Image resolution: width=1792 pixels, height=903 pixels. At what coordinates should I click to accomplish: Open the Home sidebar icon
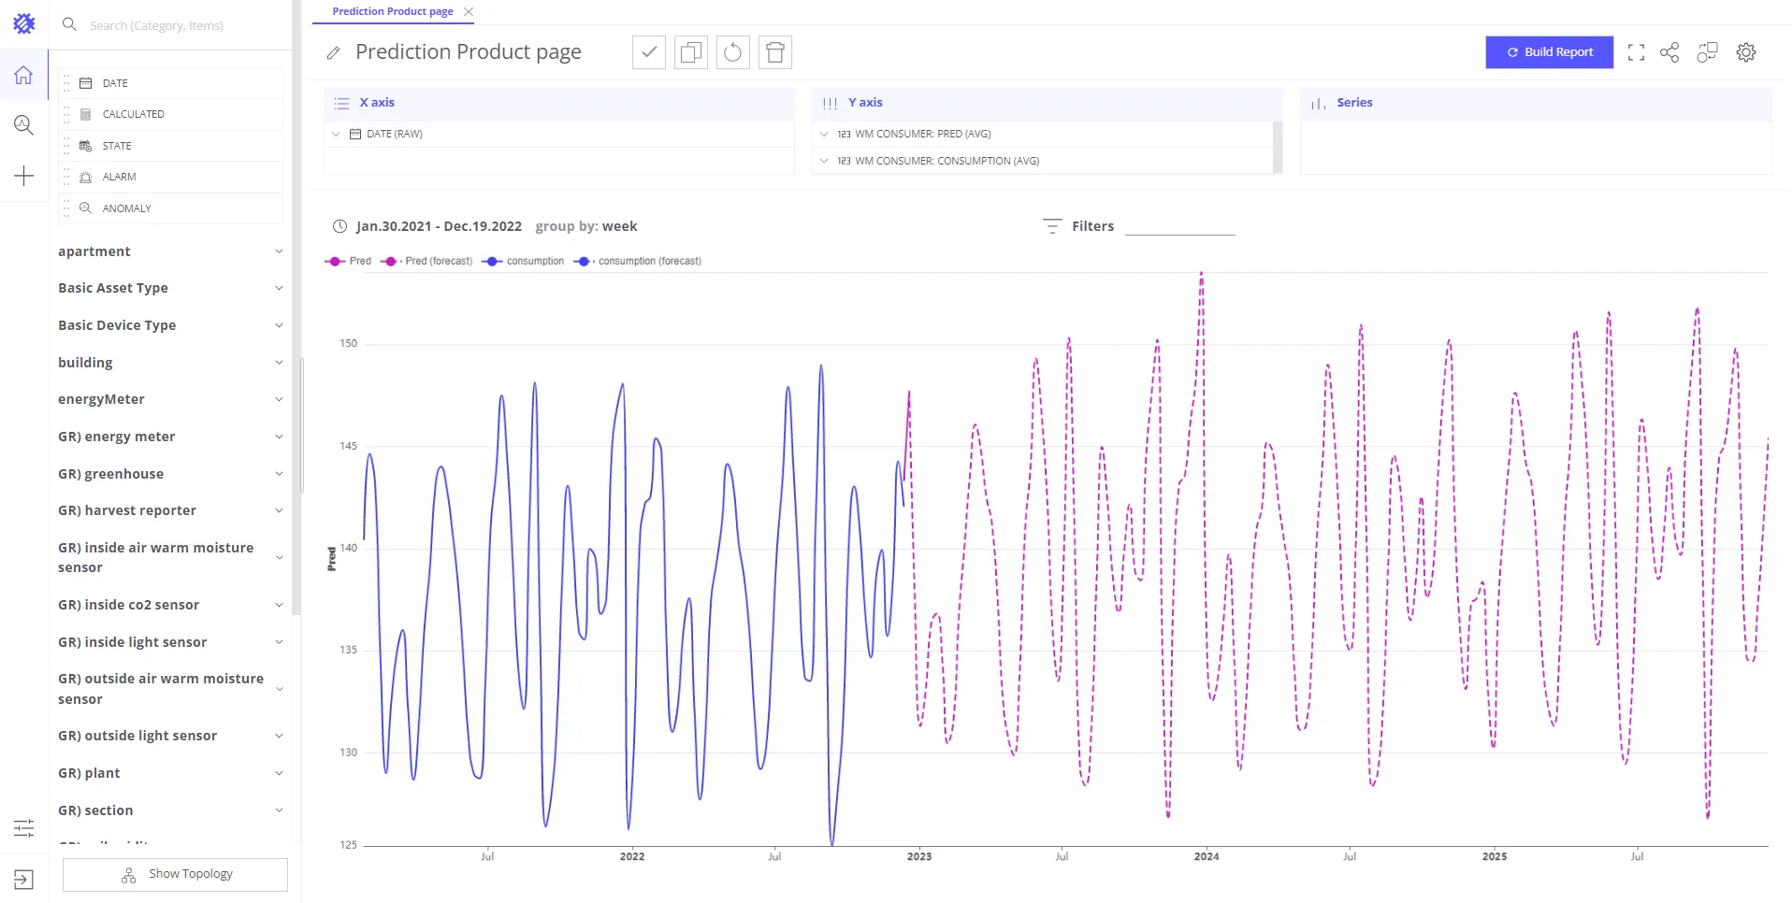[x=23, y=75]
